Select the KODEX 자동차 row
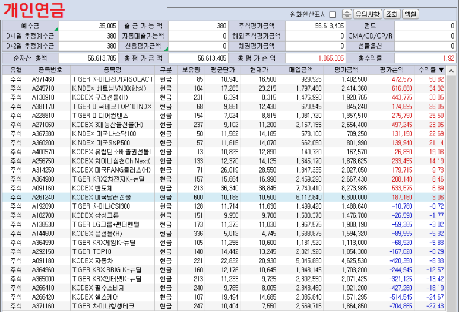The height and width of the screenshot is (312, 459). [224, 260]
